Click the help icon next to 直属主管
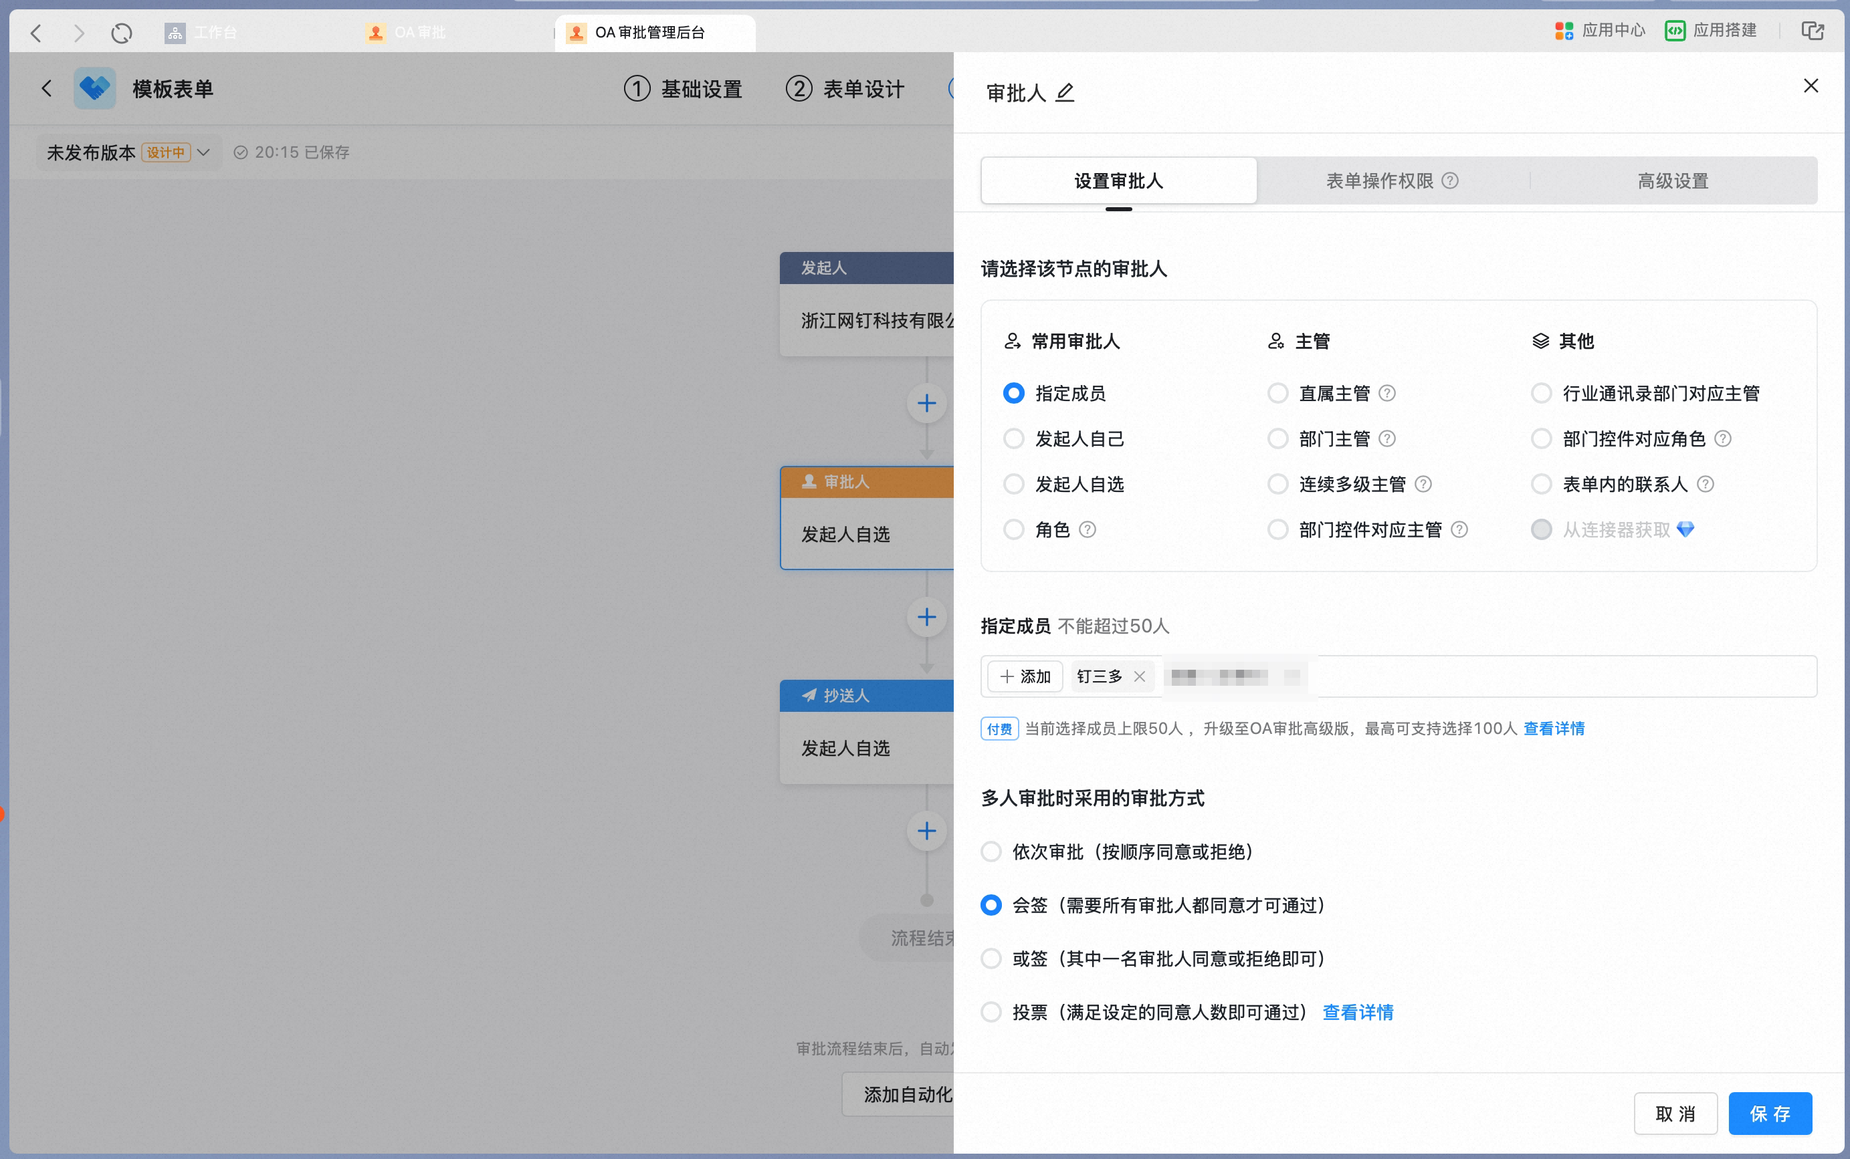This screenshot has width=1850, height=1159. coord(1386,393)
